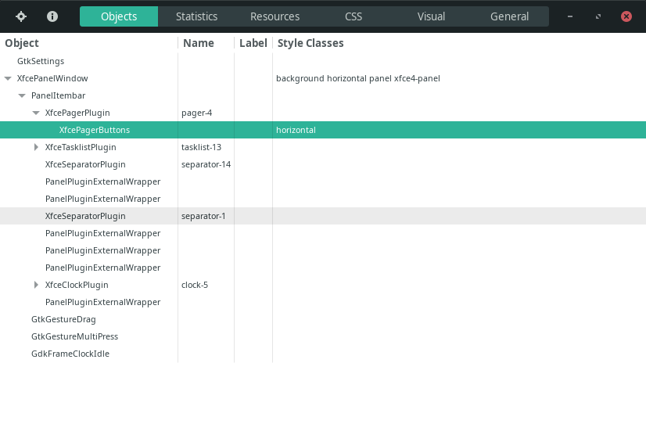The width and height of the screenshot is (646, 424).
Task: Click the Style Classes column header
Action: tap(310, 43)
